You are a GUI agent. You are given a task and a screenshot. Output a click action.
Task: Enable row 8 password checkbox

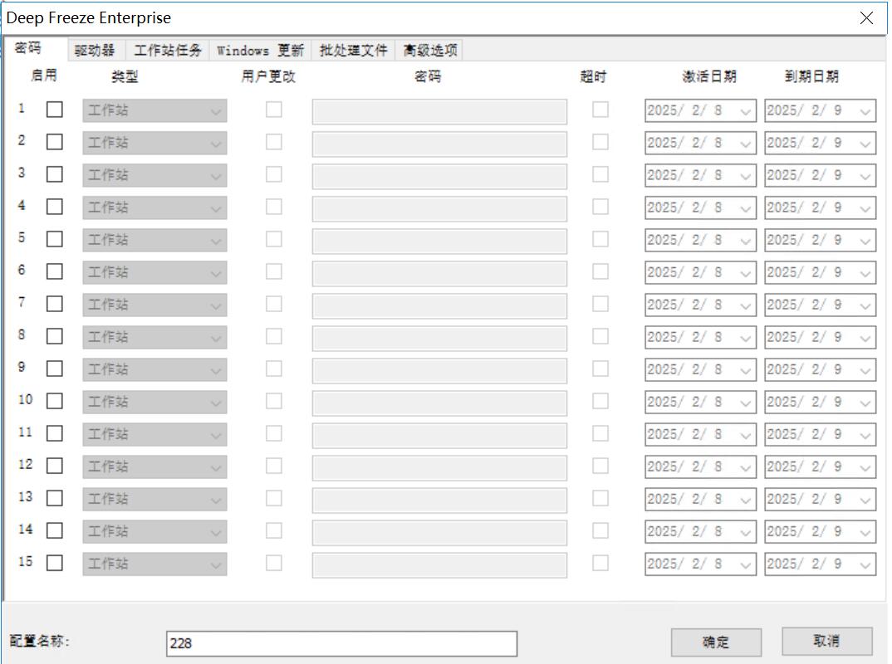55,336
